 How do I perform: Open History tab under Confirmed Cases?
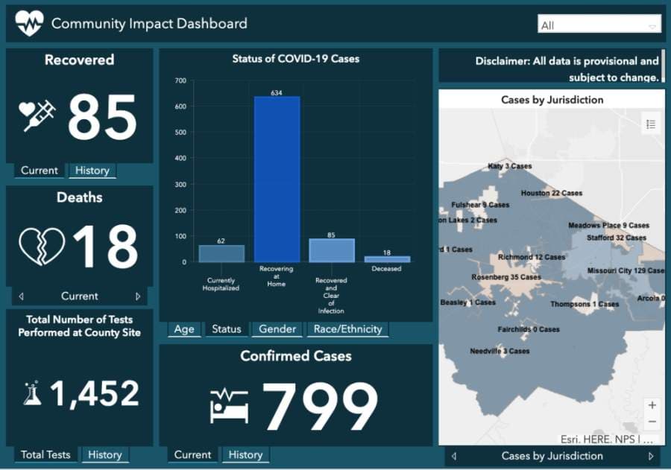pyautogui.click(x=245, y=454)
